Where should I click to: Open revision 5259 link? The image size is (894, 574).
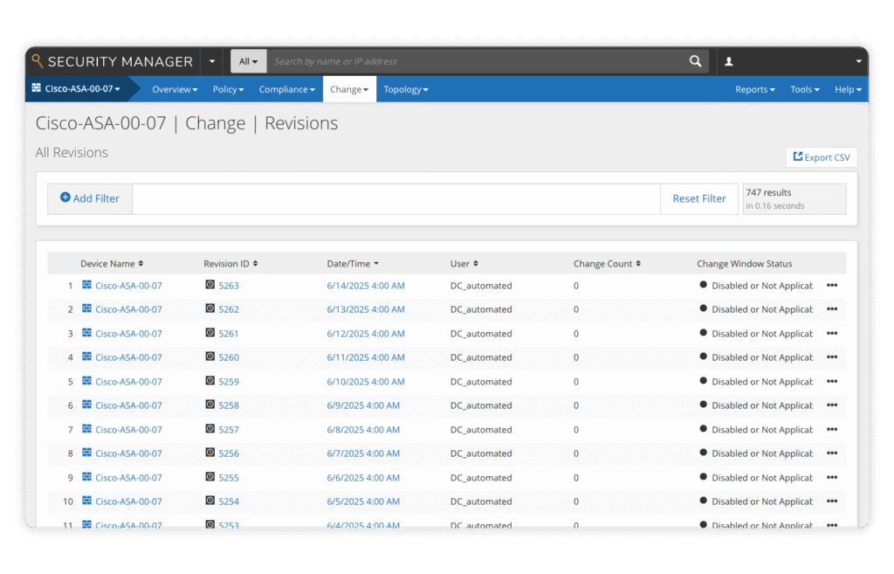229,382
